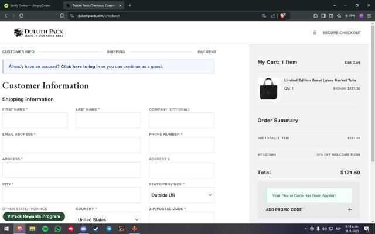Click the share page icon
This screenshot has height=234, width=375.
[x=272, y=16]
